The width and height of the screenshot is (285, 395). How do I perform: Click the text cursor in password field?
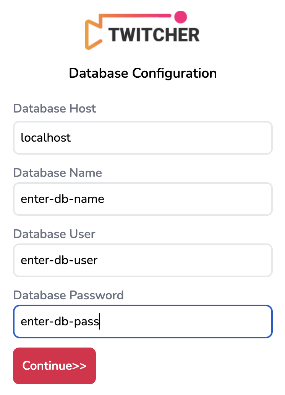[x=99, y=322]
